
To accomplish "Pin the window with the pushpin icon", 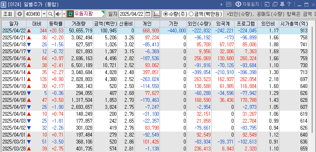I will pos(282,4).
